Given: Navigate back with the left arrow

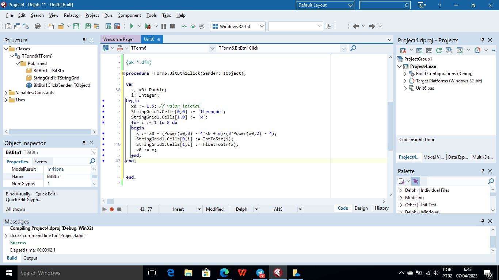Looking at the screenshot, I should (x=355, y=26).
